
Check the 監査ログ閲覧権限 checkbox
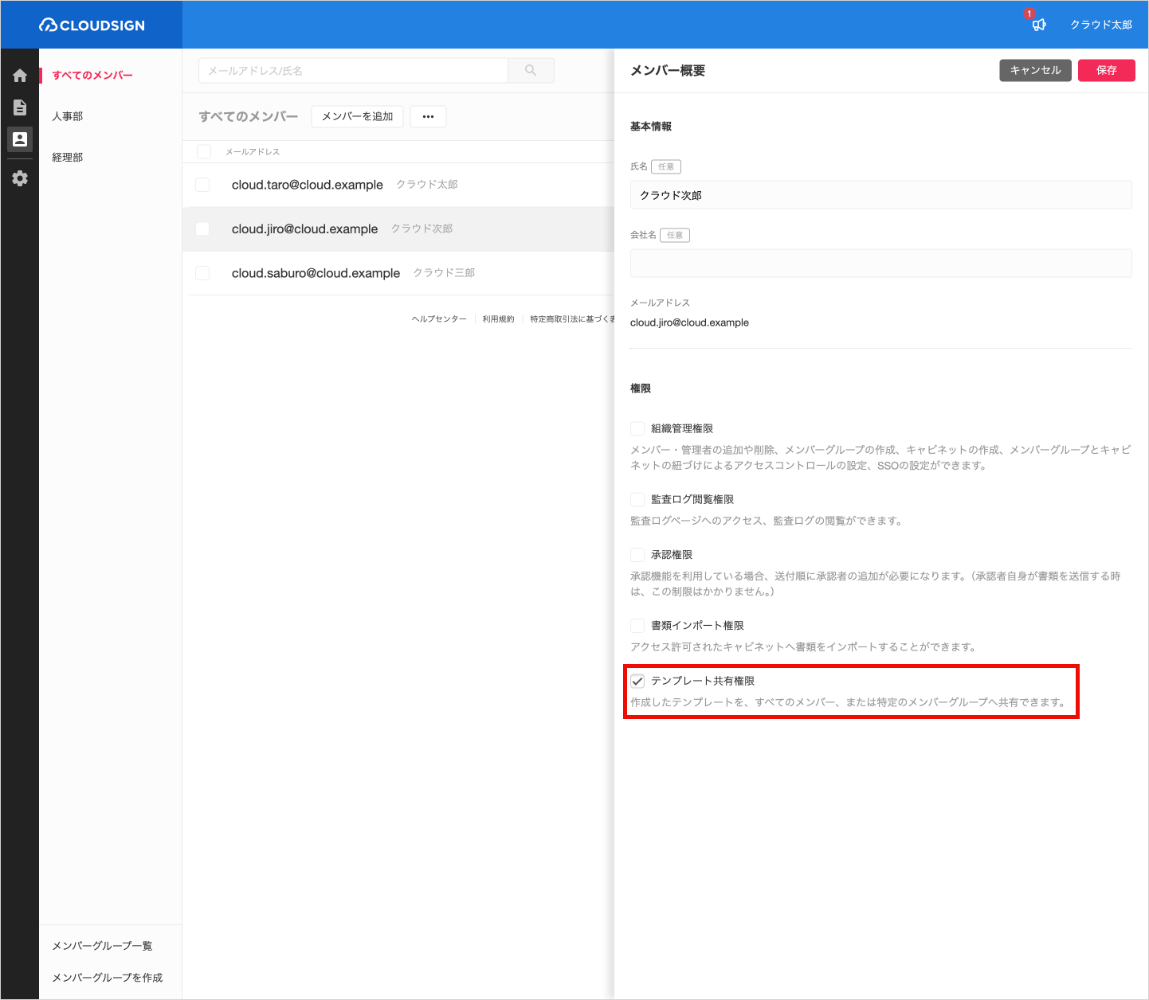(x=637, y=499)
